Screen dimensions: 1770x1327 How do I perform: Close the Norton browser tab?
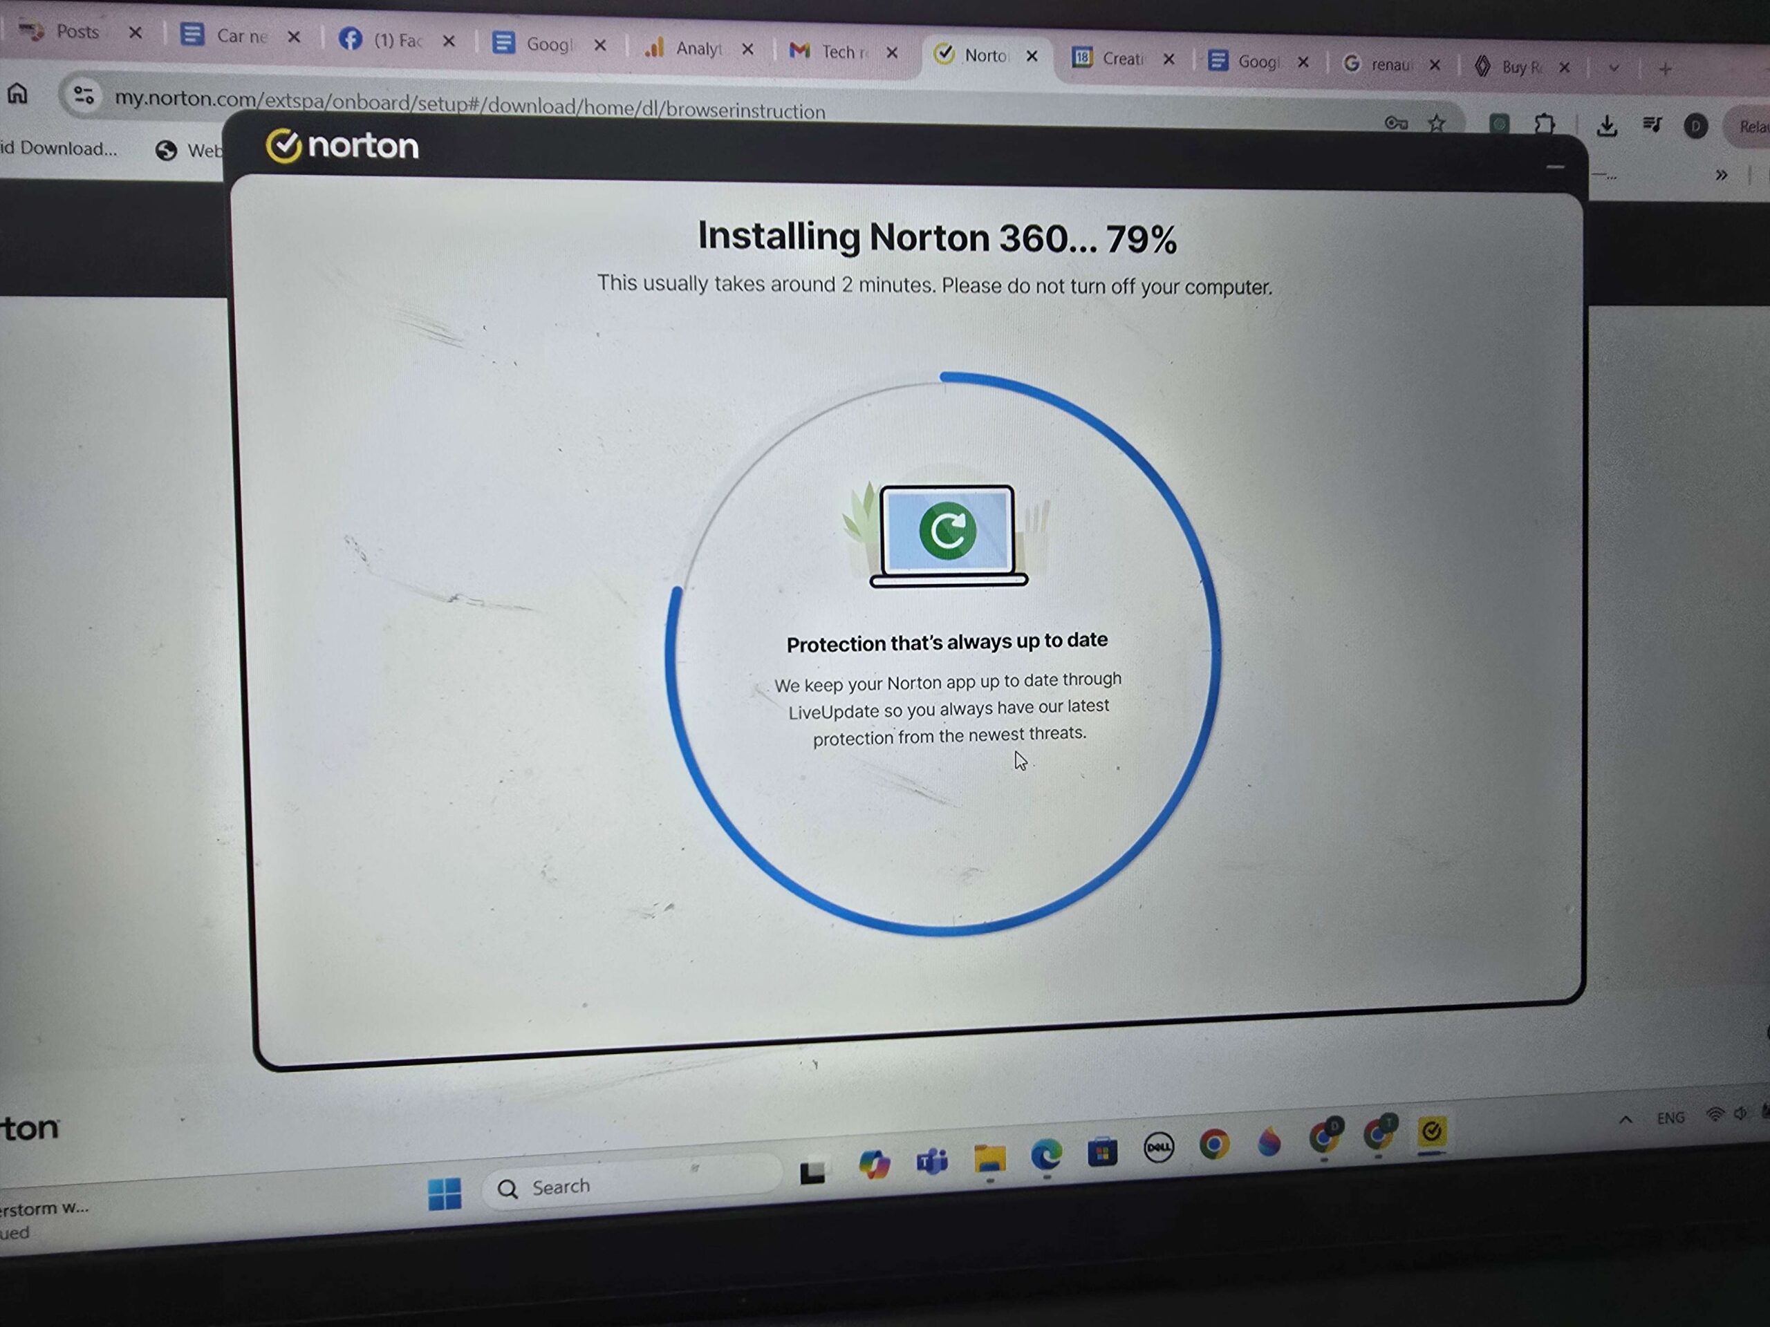point(1032,56)
